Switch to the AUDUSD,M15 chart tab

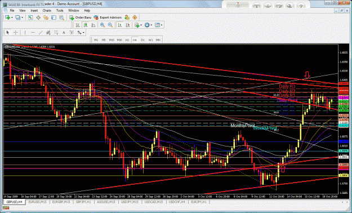pyautogui.click(x=106, y=202)
